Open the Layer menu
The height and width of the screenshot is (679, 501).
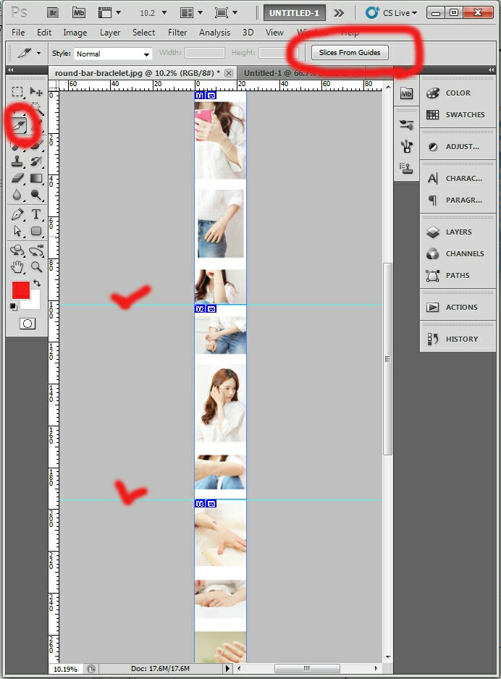coord(110,33)
